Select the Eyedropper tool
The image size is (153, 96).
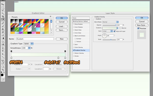[x=3, y=20]
